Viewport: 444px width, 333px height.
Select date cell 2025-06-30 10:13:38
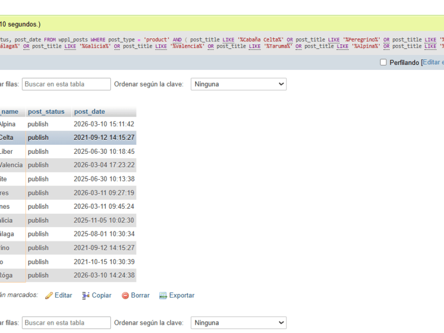coord(104,179)
